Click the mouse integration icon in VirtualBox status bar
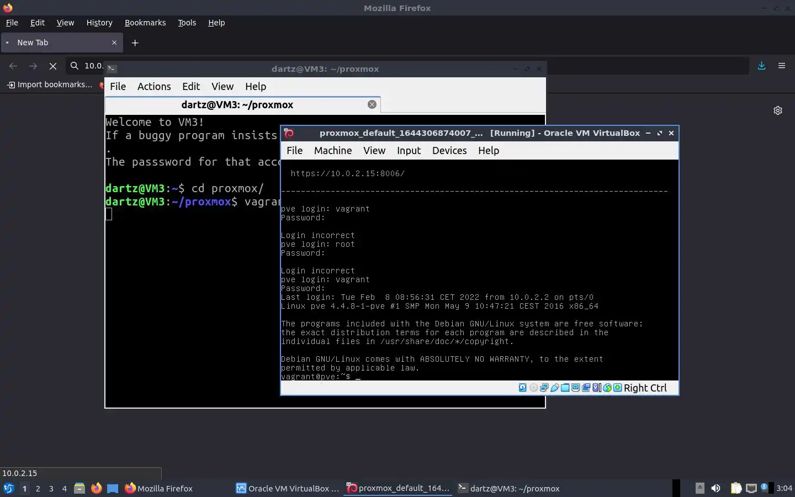 tap(607, 388)
